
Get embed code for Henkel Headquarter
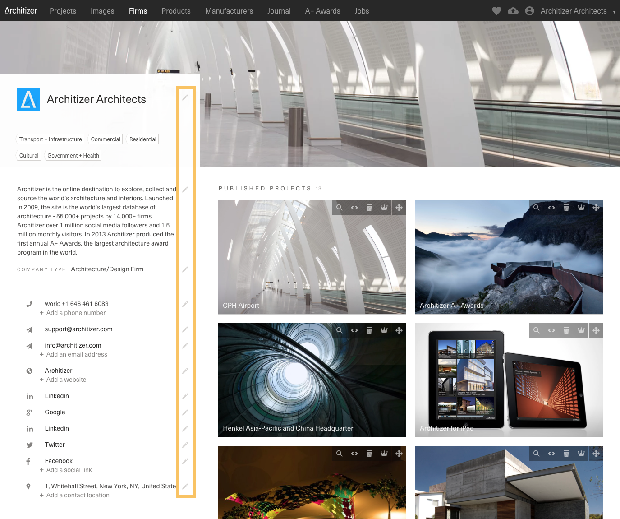click(354, 330)
